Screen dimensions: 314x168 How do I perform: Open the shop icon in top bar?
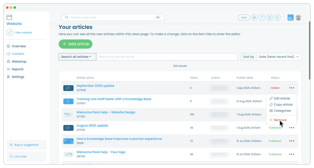[x=254, y=18]
